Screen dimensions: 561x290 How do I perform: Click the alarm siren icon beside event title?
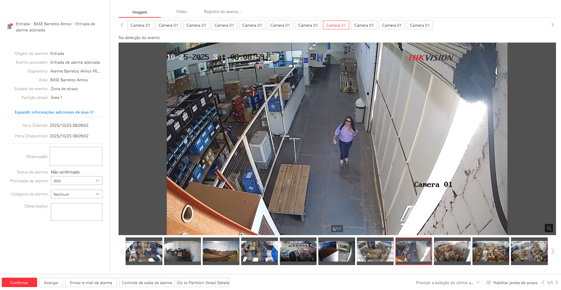10,26
